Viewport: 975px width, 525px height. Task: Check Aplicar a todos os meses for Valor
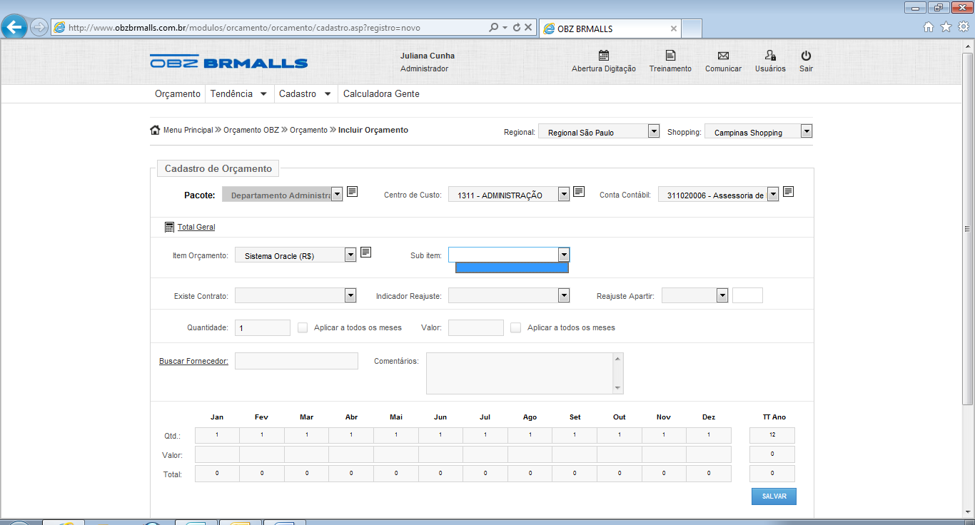click(516, 327)
